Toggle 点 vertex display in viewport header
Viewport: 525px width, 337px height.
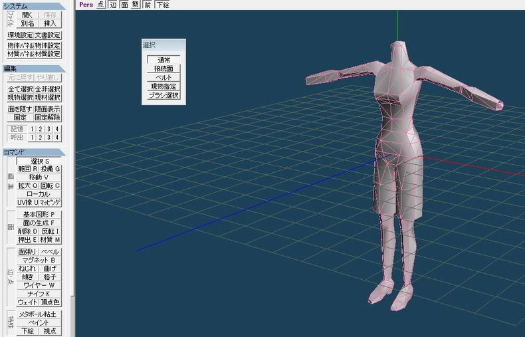tap(101, 5)
